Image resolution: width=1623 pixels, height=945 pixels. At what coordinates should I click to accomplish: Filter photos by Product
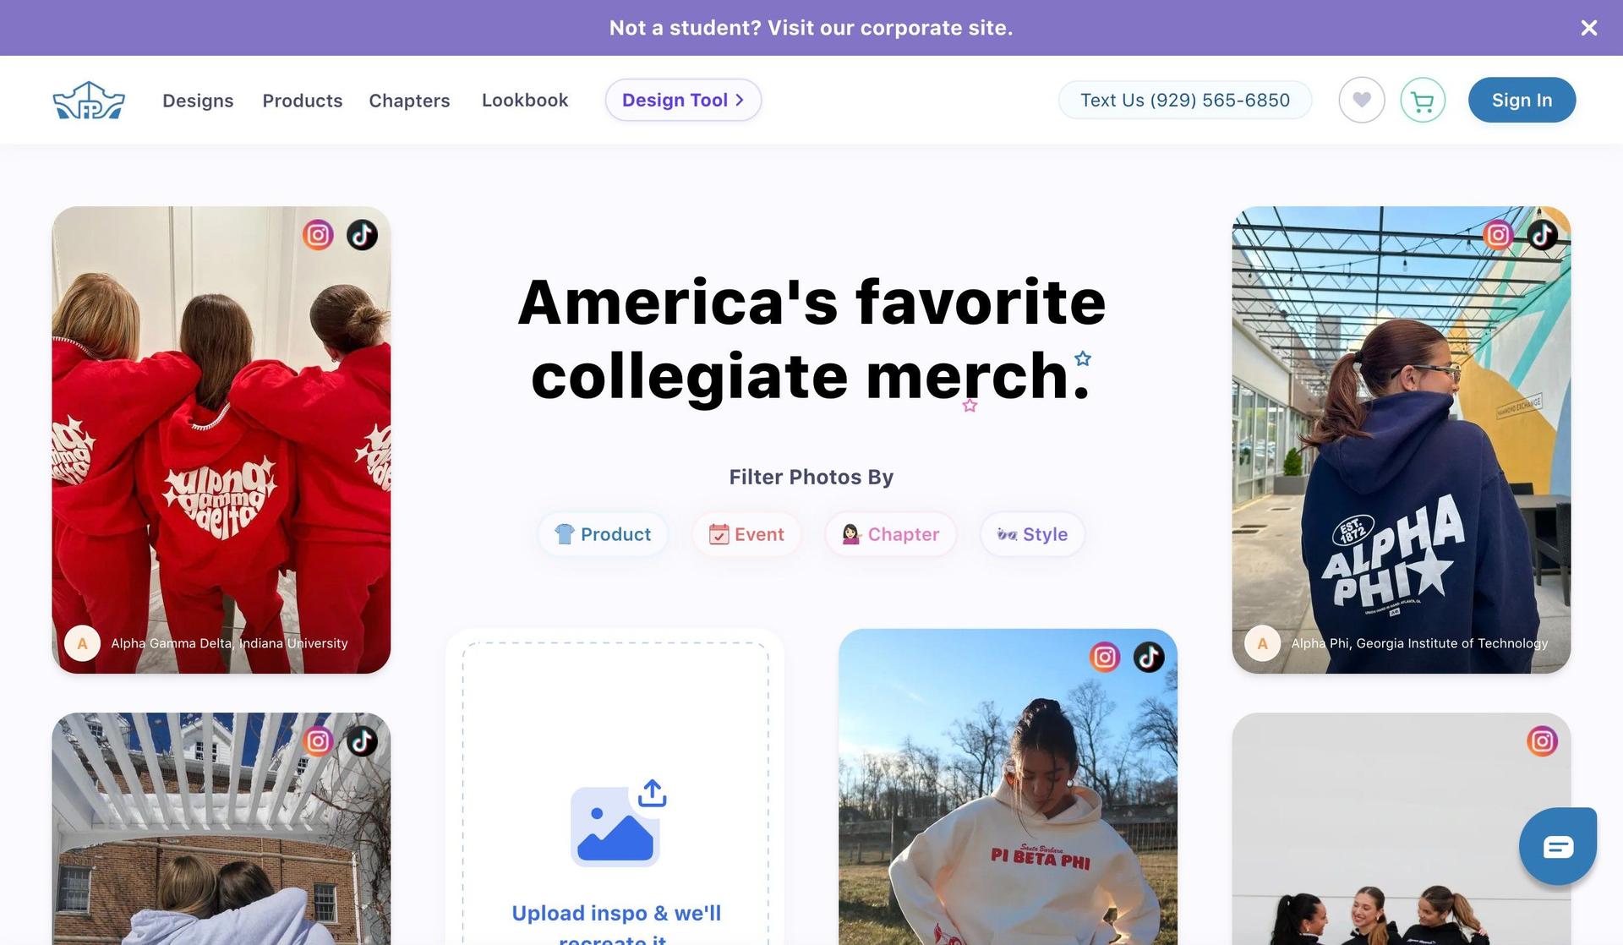603,534
